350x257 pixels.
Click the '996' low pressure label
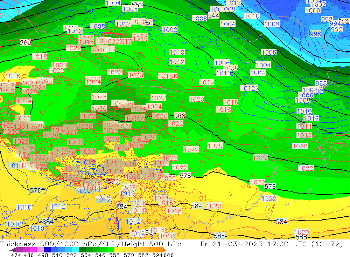click(x=316, y=34)
